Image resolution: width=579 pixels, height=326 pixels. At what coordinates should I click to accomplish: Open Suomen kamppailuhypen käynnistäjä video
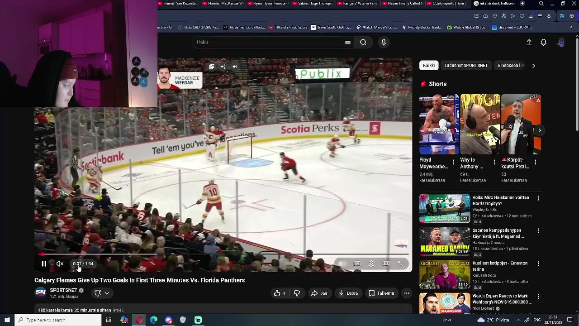445,241
